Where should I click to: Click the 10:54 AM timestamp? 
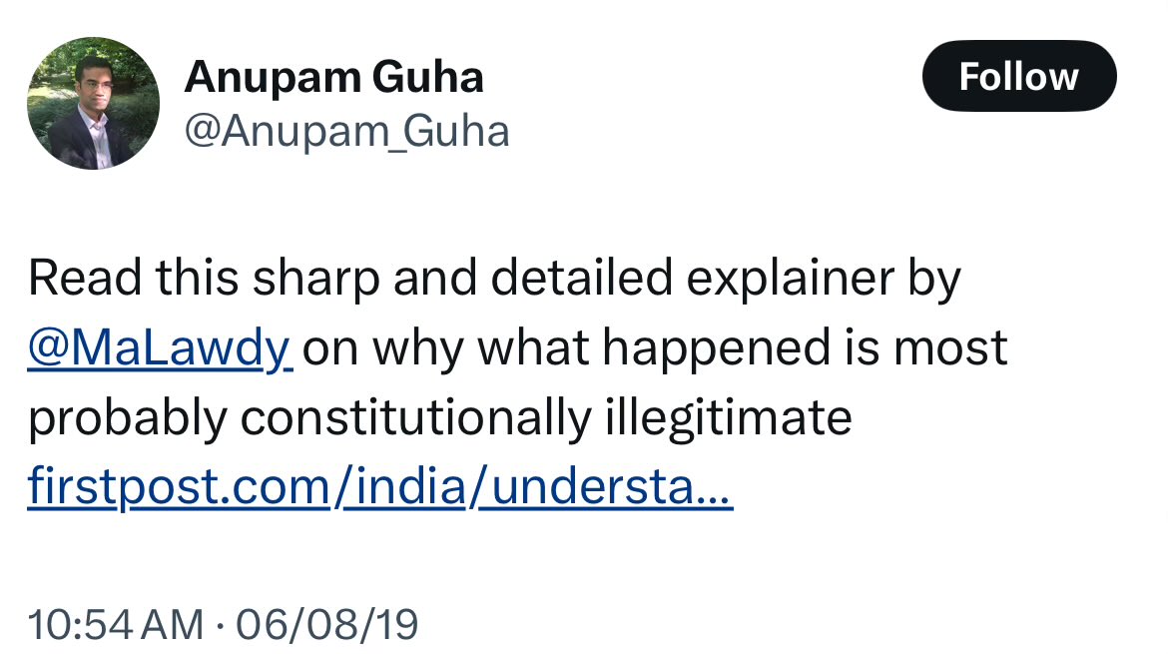(115, 625)
